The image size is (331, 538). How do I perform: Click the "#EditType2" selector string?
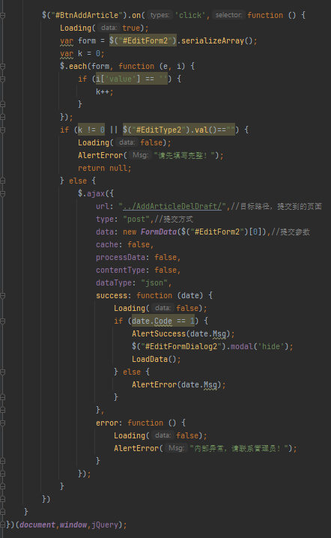coord(160,130)
